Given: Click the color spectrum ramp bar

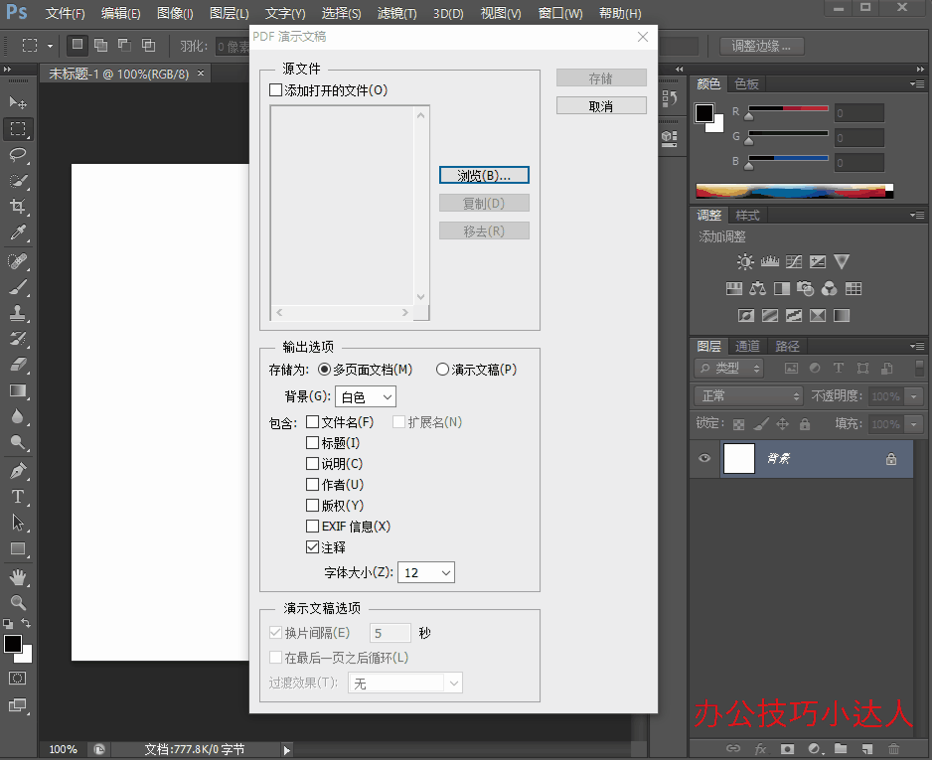Looking at the screenshot, I should coord(794,192).
